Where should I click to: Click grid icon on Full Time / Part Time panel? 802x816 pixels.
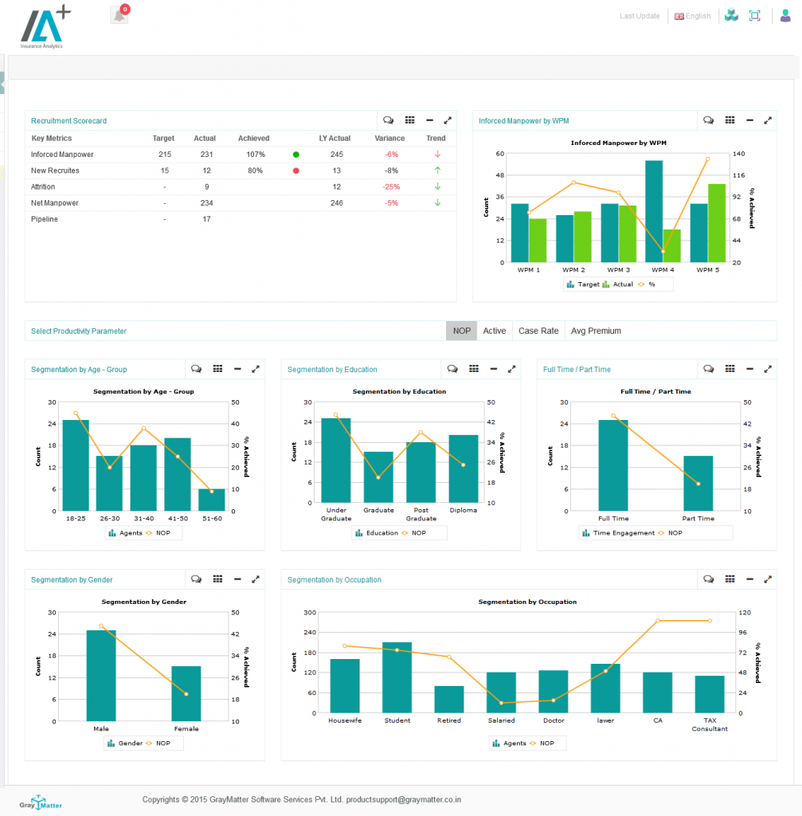730,369
